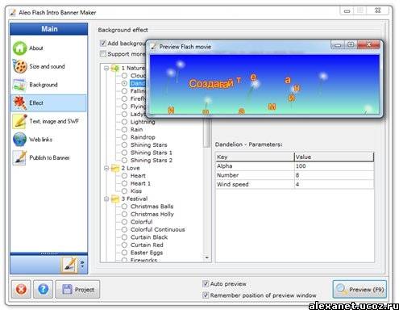
Task: Select the Size and sound cookie icon
Action: (x=19, y=66)
